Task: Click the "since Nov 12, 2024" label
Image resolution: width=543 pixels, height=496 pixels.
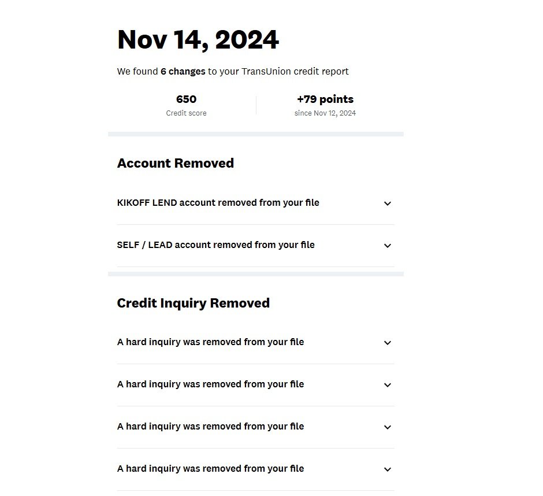Action: point(325,113)
